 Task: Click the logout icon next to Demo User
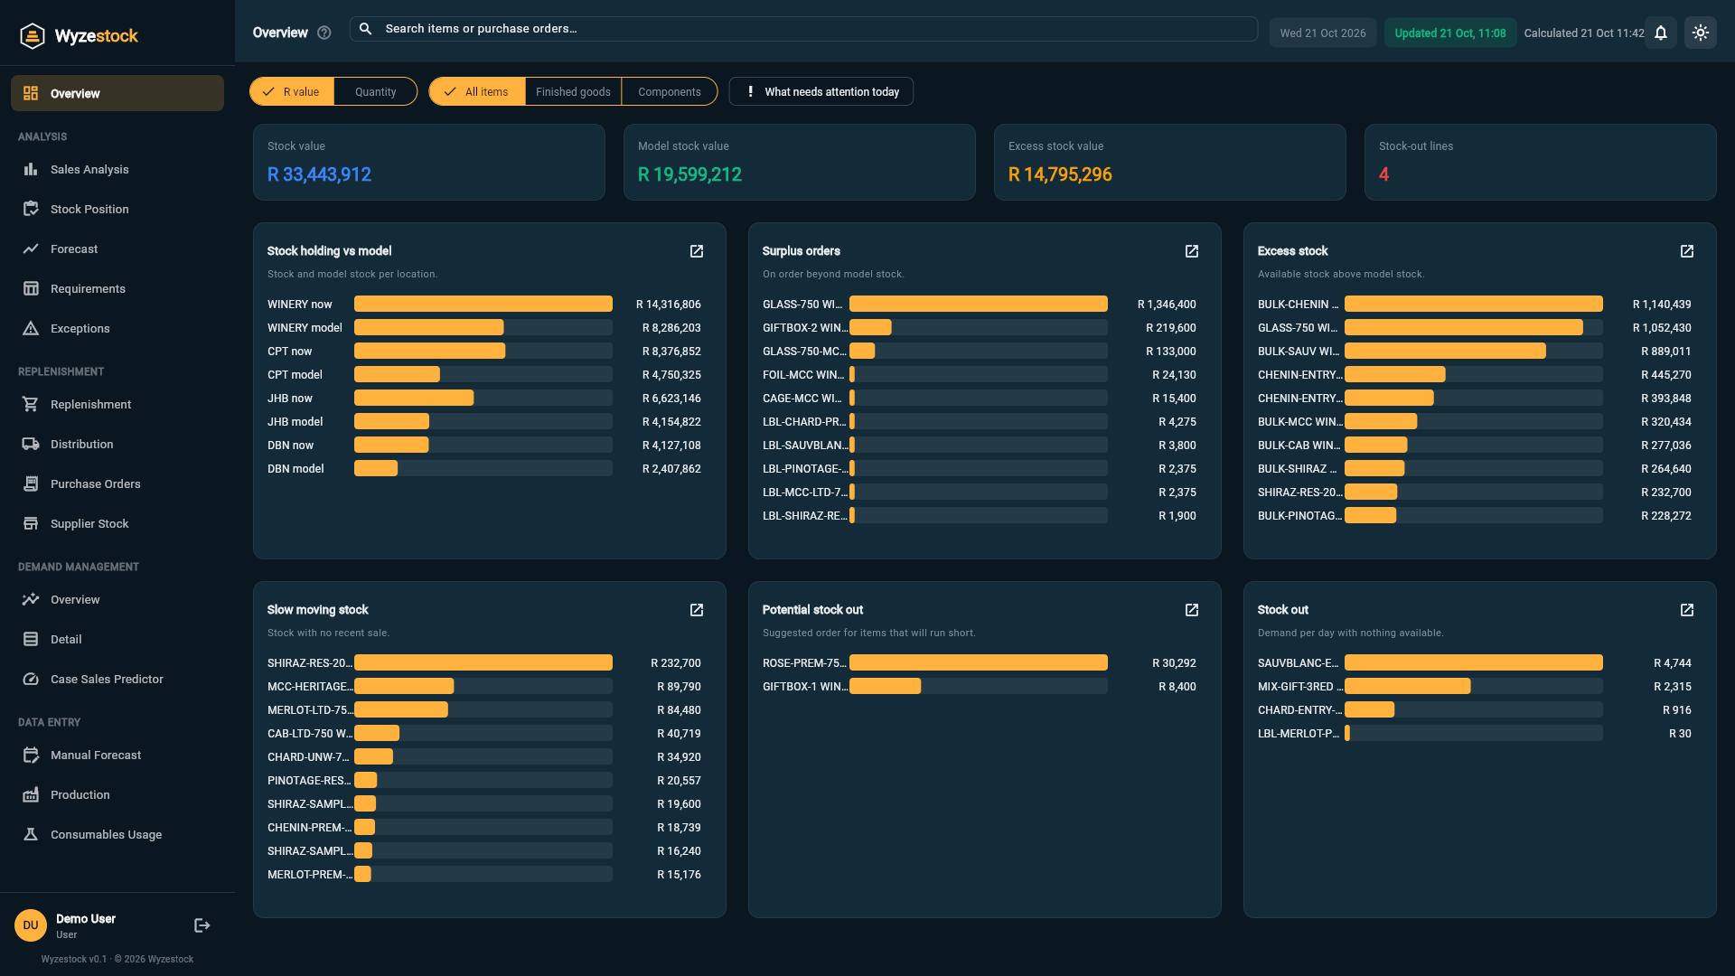pos(202,925)
